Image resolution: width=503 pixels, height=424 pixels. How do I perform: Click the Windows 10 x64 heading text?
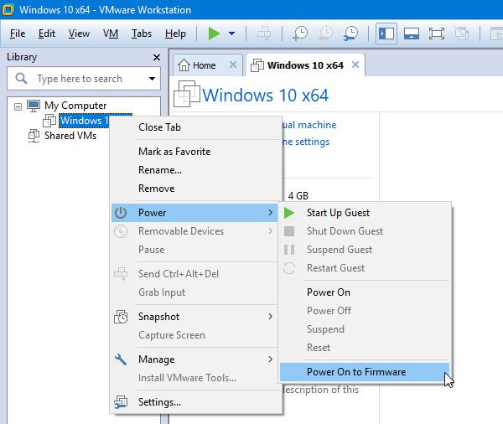[x=265, y=96]
